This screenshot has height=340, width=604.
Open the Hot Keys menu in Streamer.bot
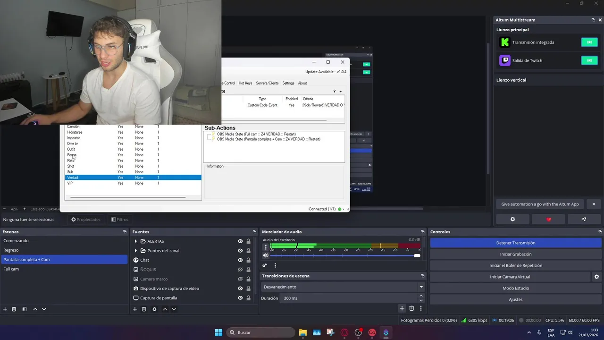(245, 83)
